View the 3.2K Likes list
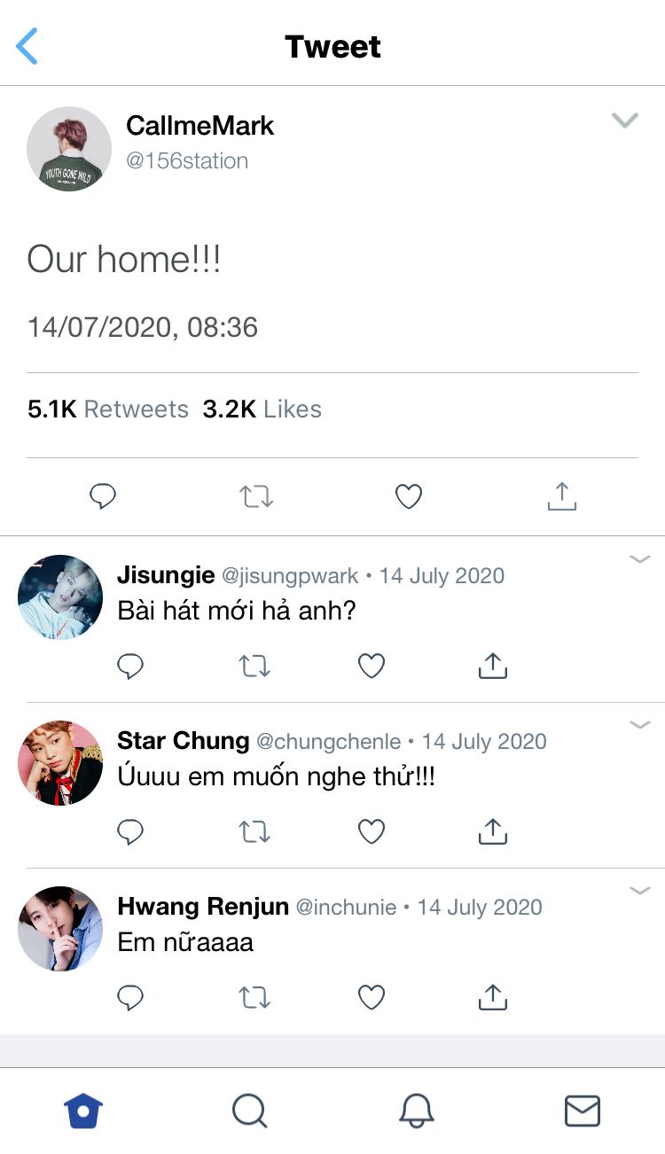This screenshot has width=665, height=1154. (x=262, y=409)
